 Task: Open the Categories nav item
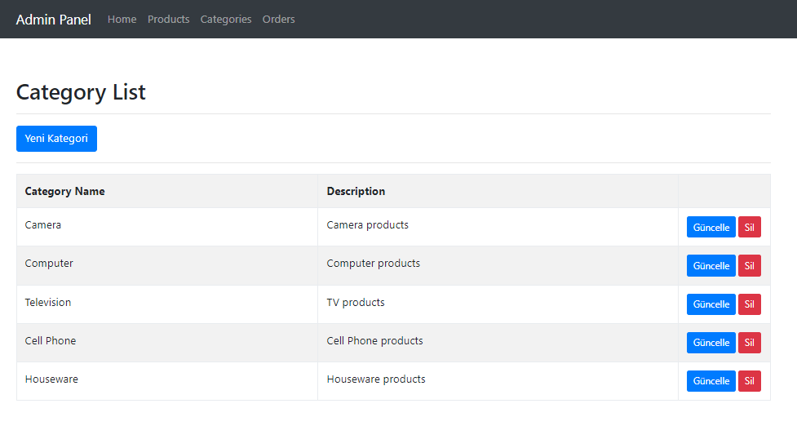[226, 19]
